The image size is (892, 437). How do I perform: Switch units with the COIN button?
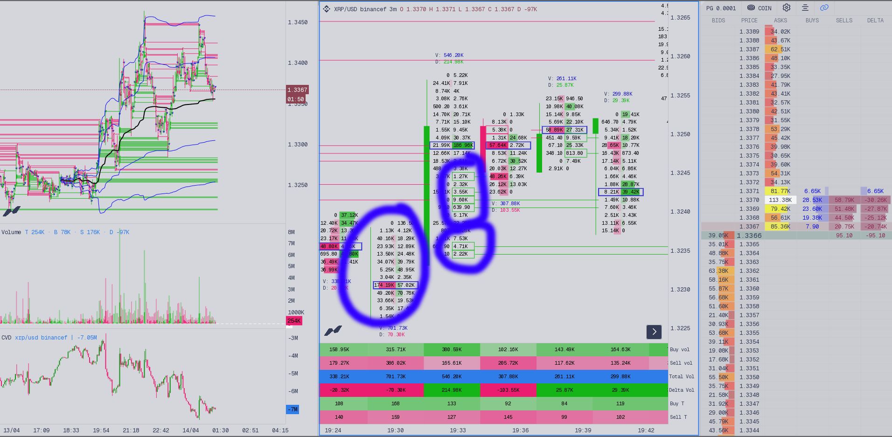coord(760,8)
